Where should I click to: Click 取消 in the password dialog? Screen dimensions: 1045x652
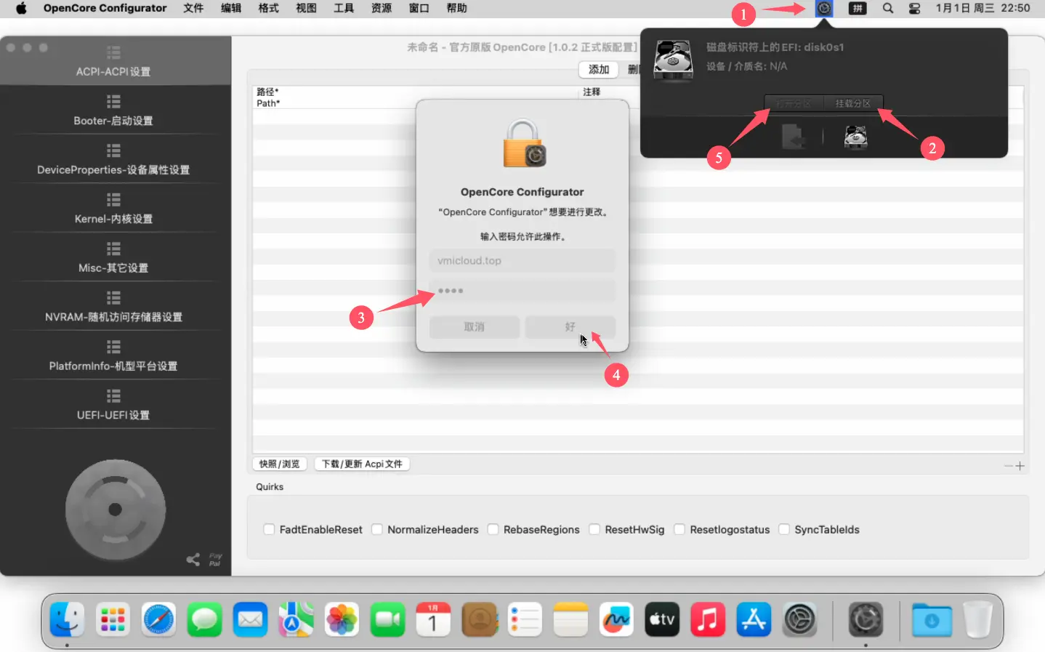click(475, 327)
